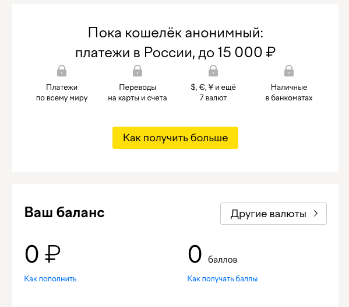Click the lock icon above Платежи по всему миру

[x=62, y=71]
